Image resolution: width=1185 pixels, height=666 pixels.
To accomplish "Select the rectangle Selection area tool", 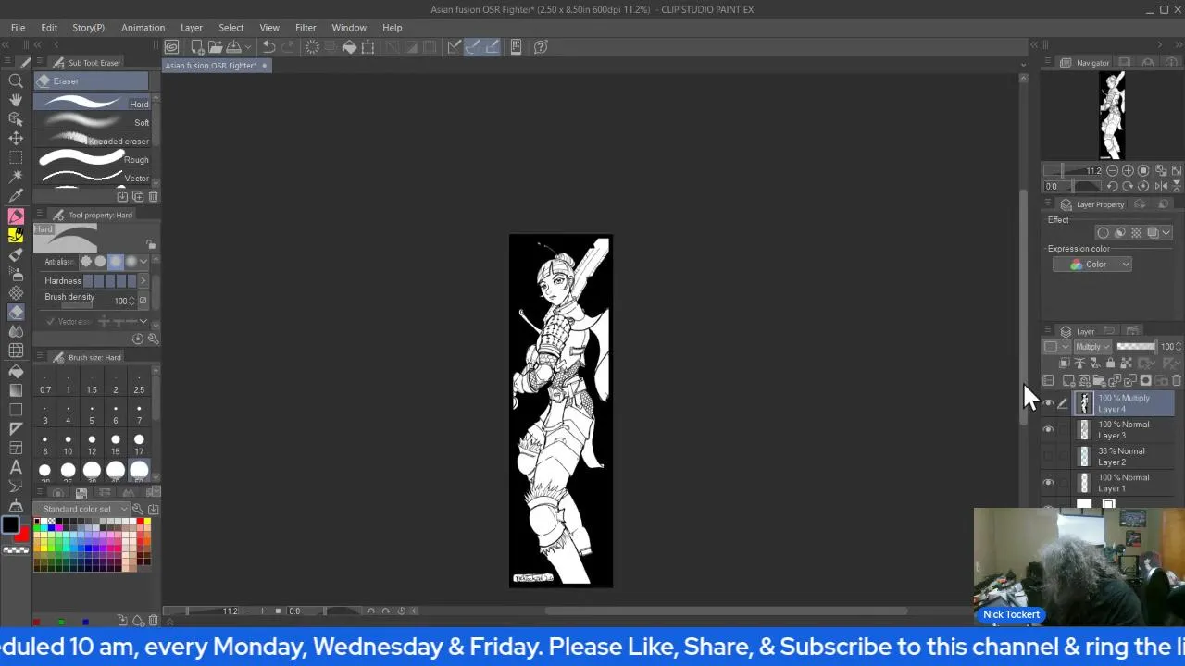I will click(x=16, y=157).
